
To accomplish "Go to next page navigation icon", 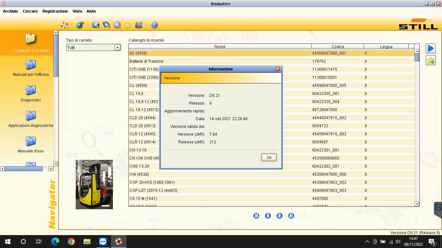I will point(280,216).
